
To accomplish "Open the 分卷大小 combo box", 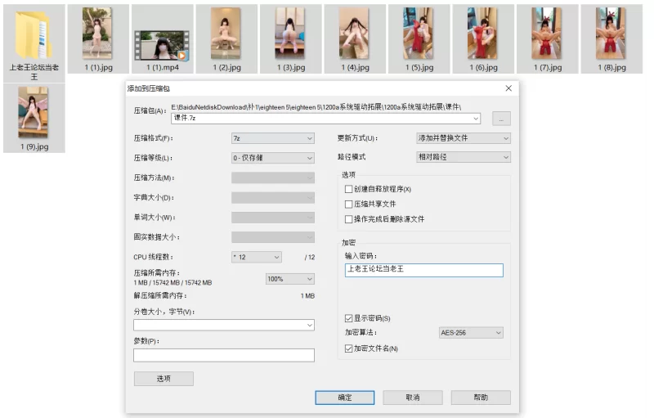I will click(224, 325).
